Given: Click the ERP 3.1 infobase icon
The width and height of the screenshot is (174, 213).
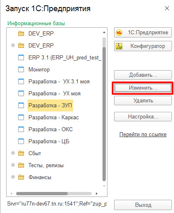Looking at the screenshot, I should click(21, 57).
